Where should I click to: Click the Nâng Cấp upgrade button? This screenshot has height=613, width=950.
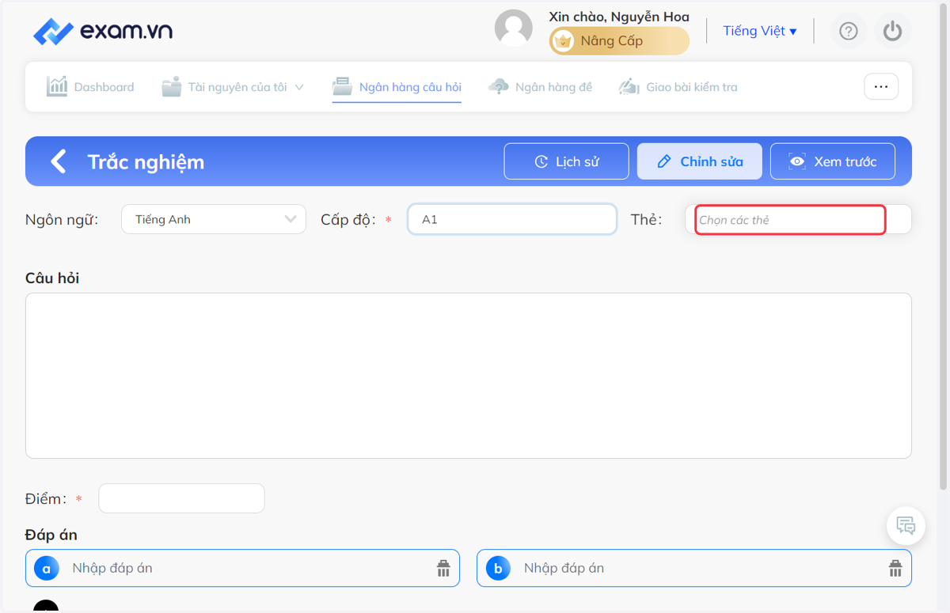(619, 41)
